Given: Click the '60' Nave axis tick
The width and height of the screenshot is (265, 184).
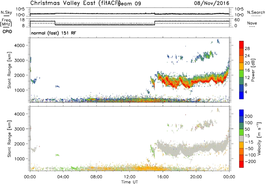Looking at the screenshot, I should pos(237,20).
